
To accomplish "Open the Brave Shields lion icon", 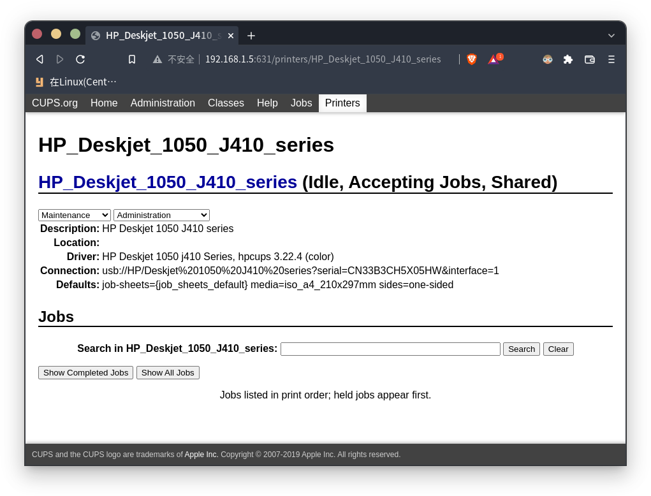I will (x=472, y=59).
